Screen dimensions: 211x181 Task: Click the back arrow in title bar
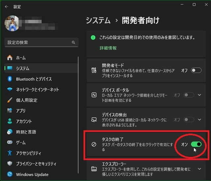click(x=7, y=6)
